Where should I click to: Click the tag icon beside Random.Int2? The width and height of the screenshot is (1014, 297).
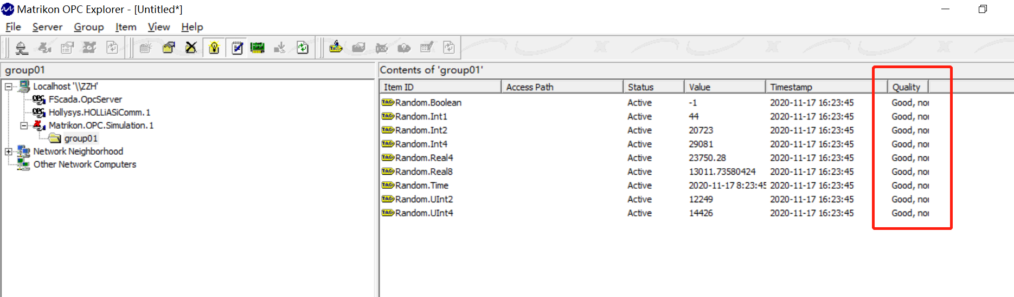pos(387,130)
